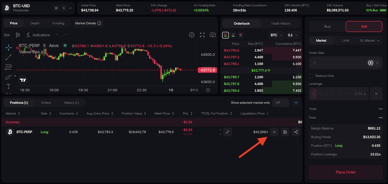Open the Positions (1) tab
Screen dimensions: 388x184
(x=19, y=103)
